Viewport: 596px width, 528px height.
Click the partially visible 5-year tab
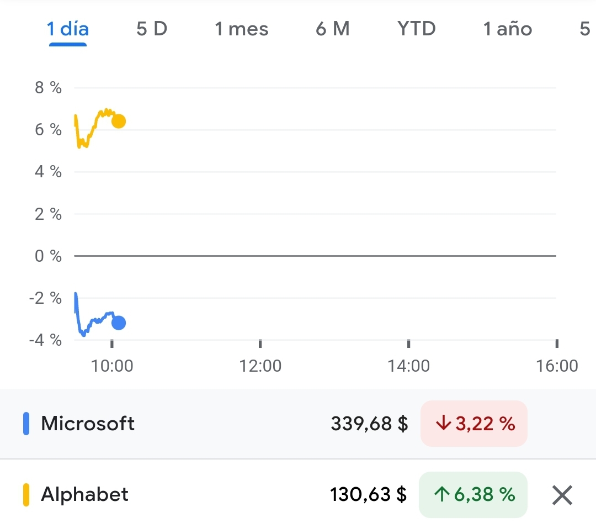coord(585,29)
